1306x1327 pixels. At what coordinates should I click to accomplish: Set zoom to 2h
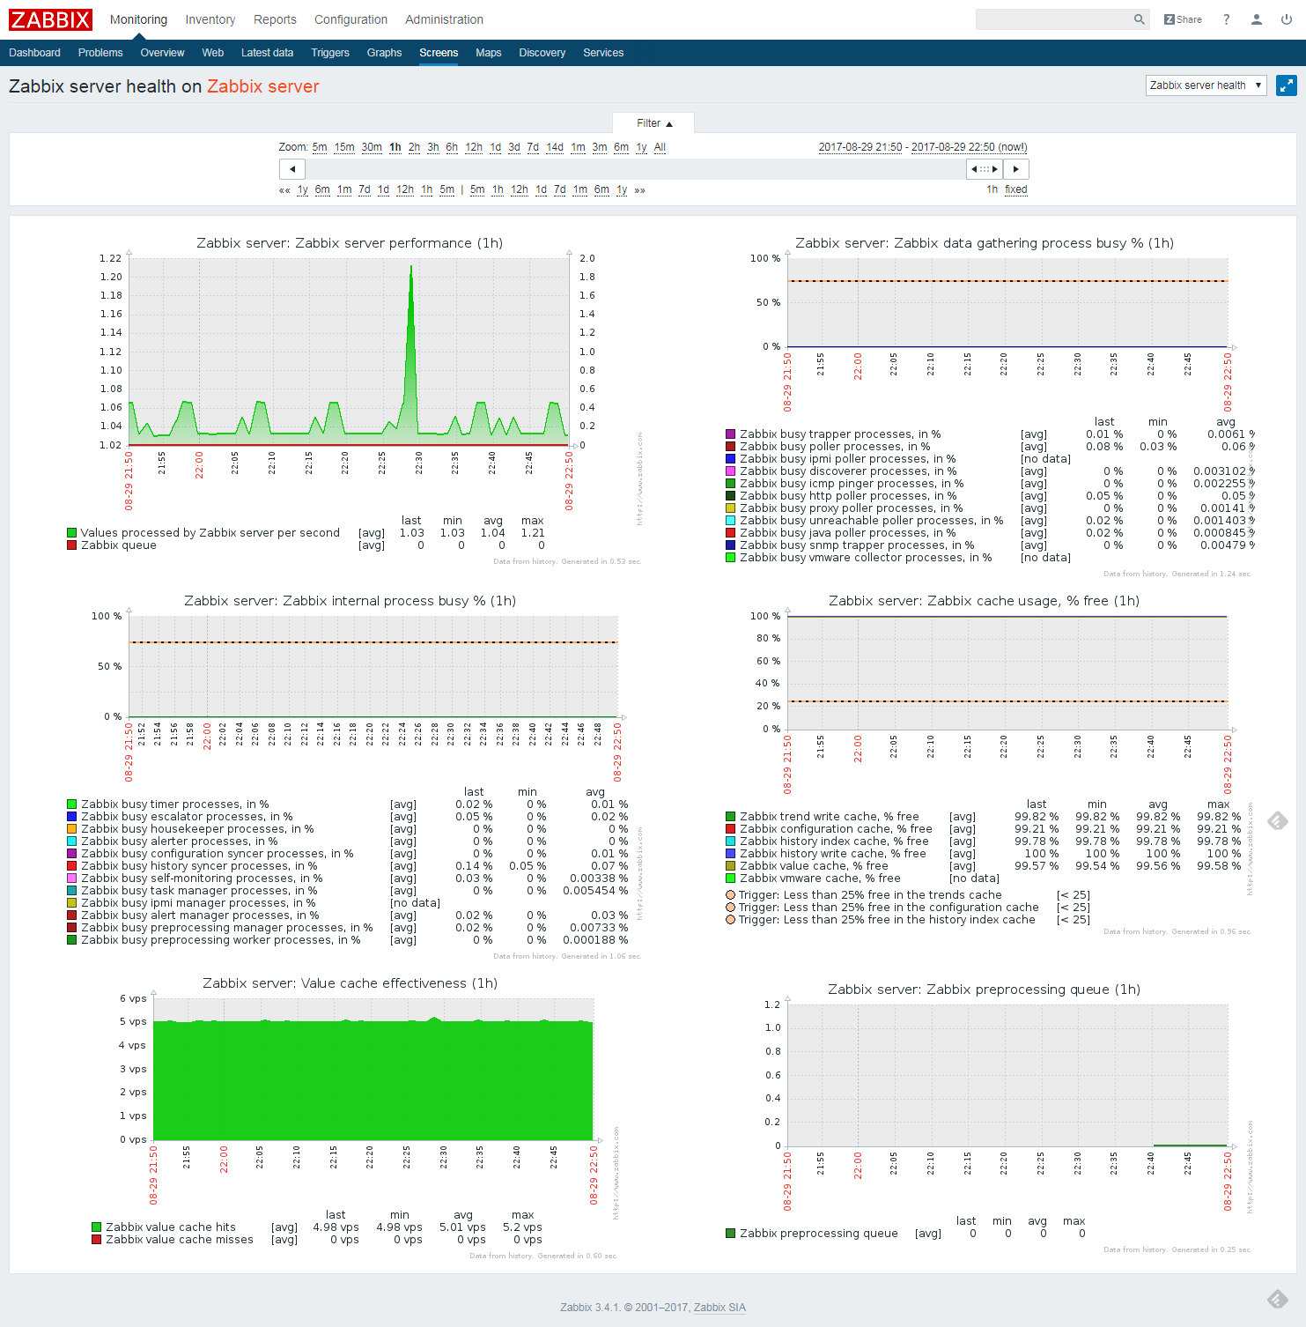click(x=414, y=147)
